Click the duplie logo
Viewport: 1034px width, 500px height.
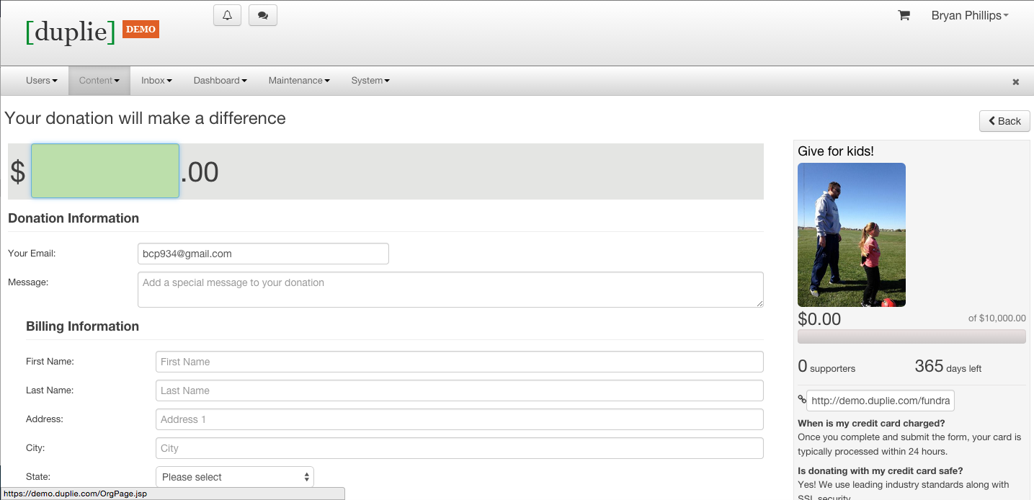pyautogui.click(x=71, y=32)
